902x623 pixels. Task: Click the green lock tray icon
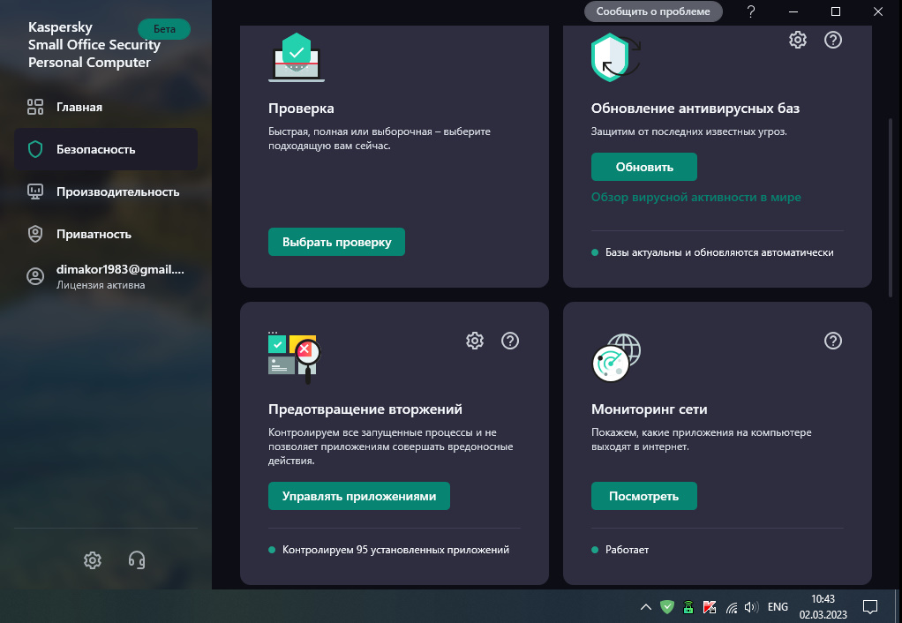(688, 607)
